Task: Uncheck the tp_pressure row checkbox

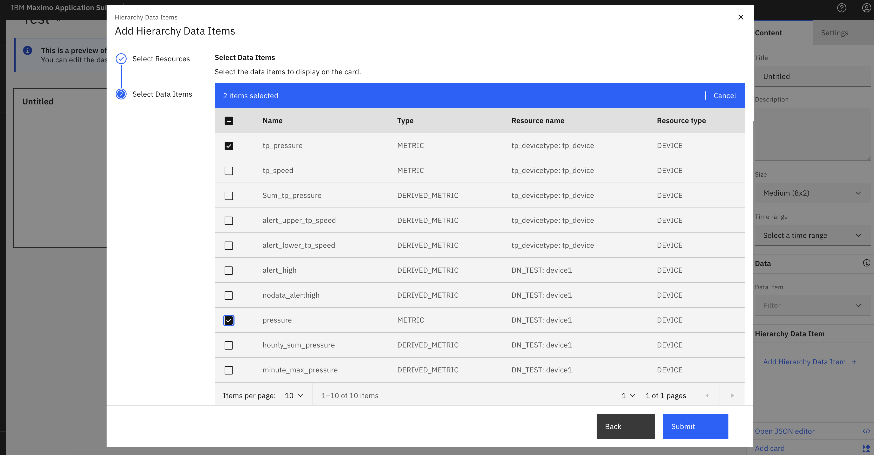Action: point(229,146)
